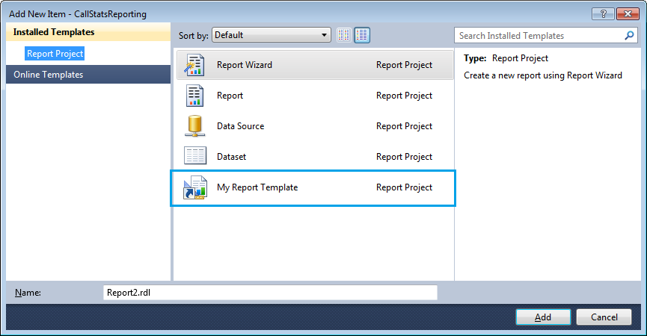Focus the Search Installed Templates box
647x336 pixels.
pos(539,35)
